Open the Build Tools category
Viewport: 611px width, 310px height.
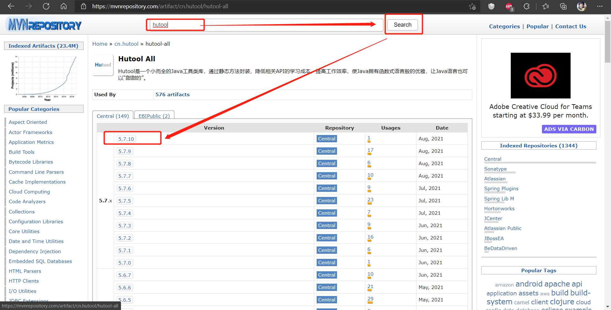pyautogui.click(x=21, y=152)
